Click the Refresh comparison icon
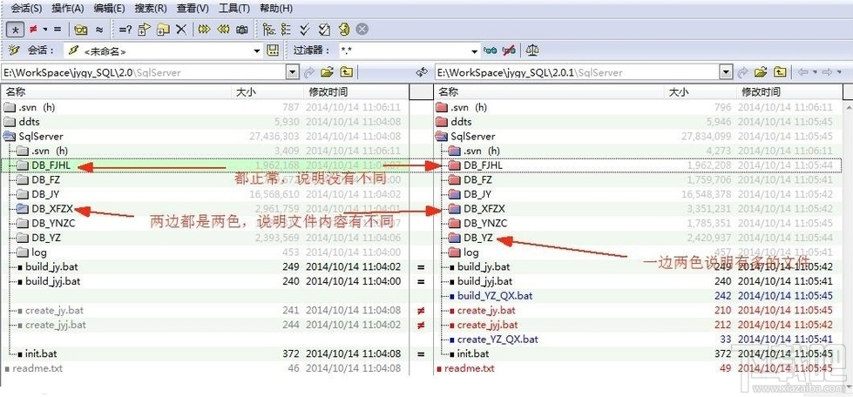The width and height of the screenshot is (853, 397). click(x=343, y=30)
